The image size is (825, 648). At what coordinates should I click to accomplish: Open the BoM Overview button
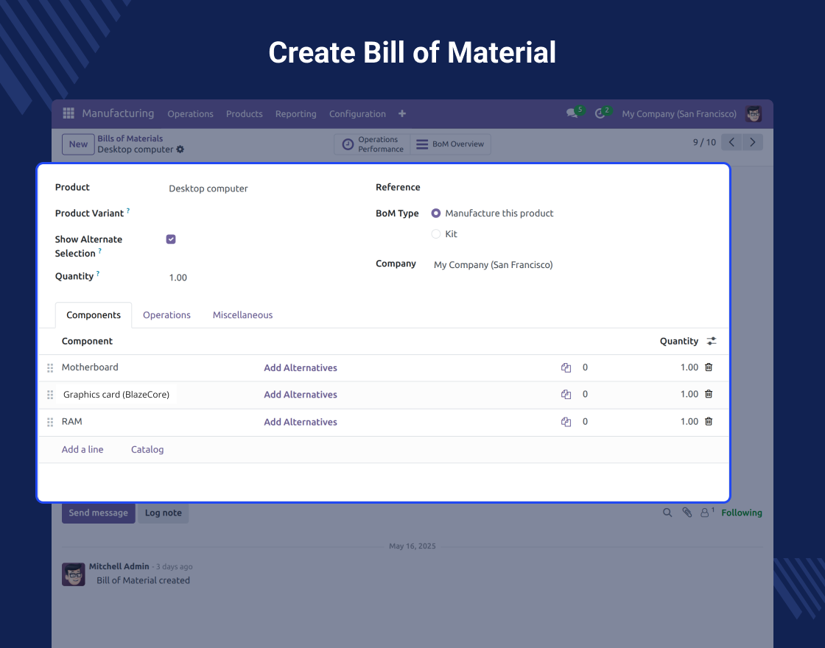click(x=450, y=144)
